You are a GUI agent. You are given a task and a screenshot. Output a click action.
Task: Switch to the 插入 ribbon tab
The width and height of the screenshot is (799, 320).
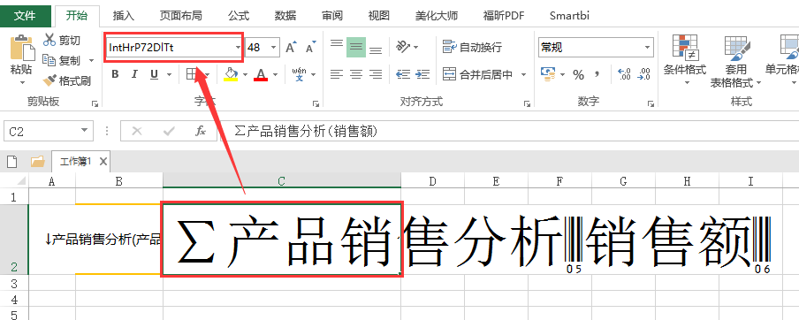pos(124,16)
